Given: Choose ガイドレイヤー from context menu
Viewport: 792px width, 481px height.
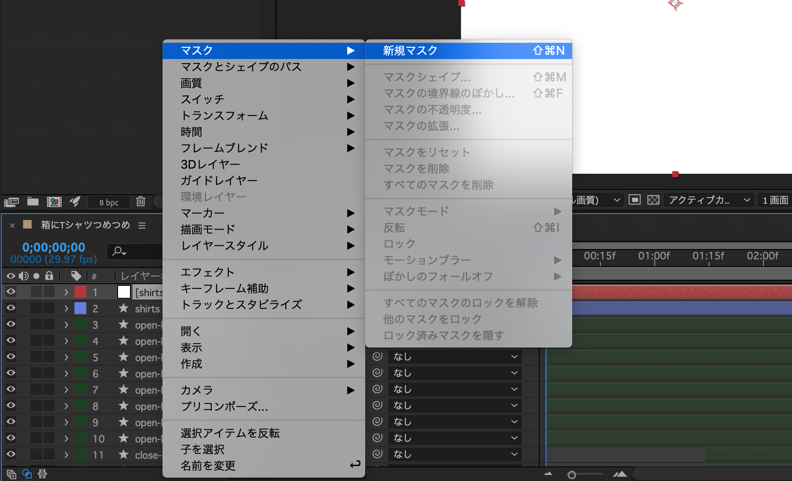Looking at the screenshot, I should [x=264, y=181].
